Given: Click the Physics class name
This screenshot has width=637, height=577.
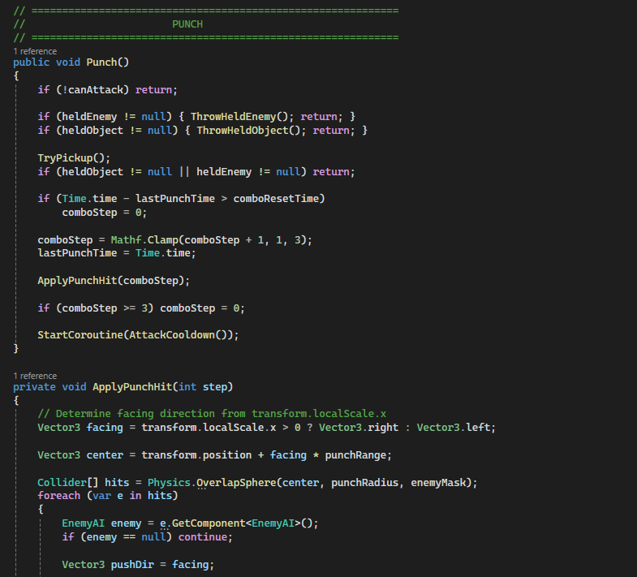Looking at the screenshot, I should click(x=169, y=483).
